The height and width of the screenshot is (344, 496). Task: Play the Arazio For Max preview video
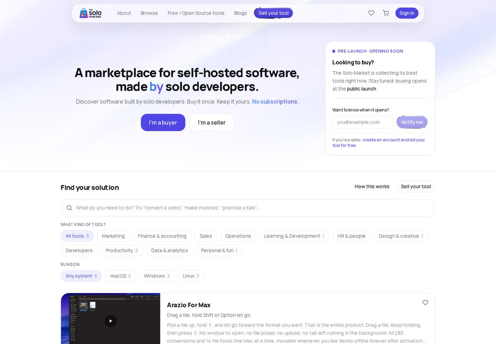(x=110, y=321)
